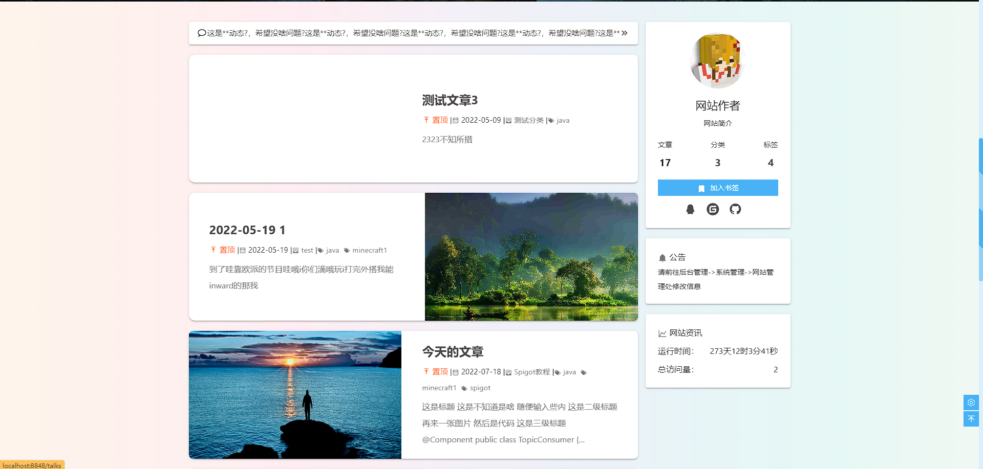The height and width of the screenshot is (469, 983).
Task: Open the article titled 2022-05-19 1
Action: [247, 230]
